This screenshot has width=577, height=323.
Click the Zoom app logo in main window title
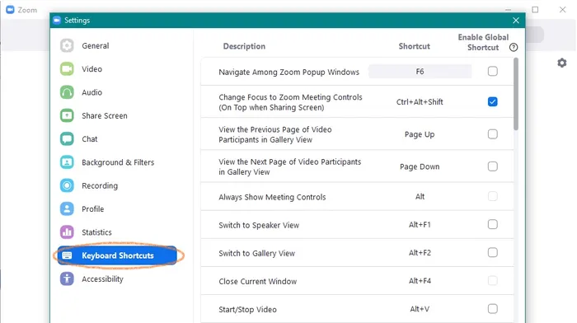tap(10, 10)
